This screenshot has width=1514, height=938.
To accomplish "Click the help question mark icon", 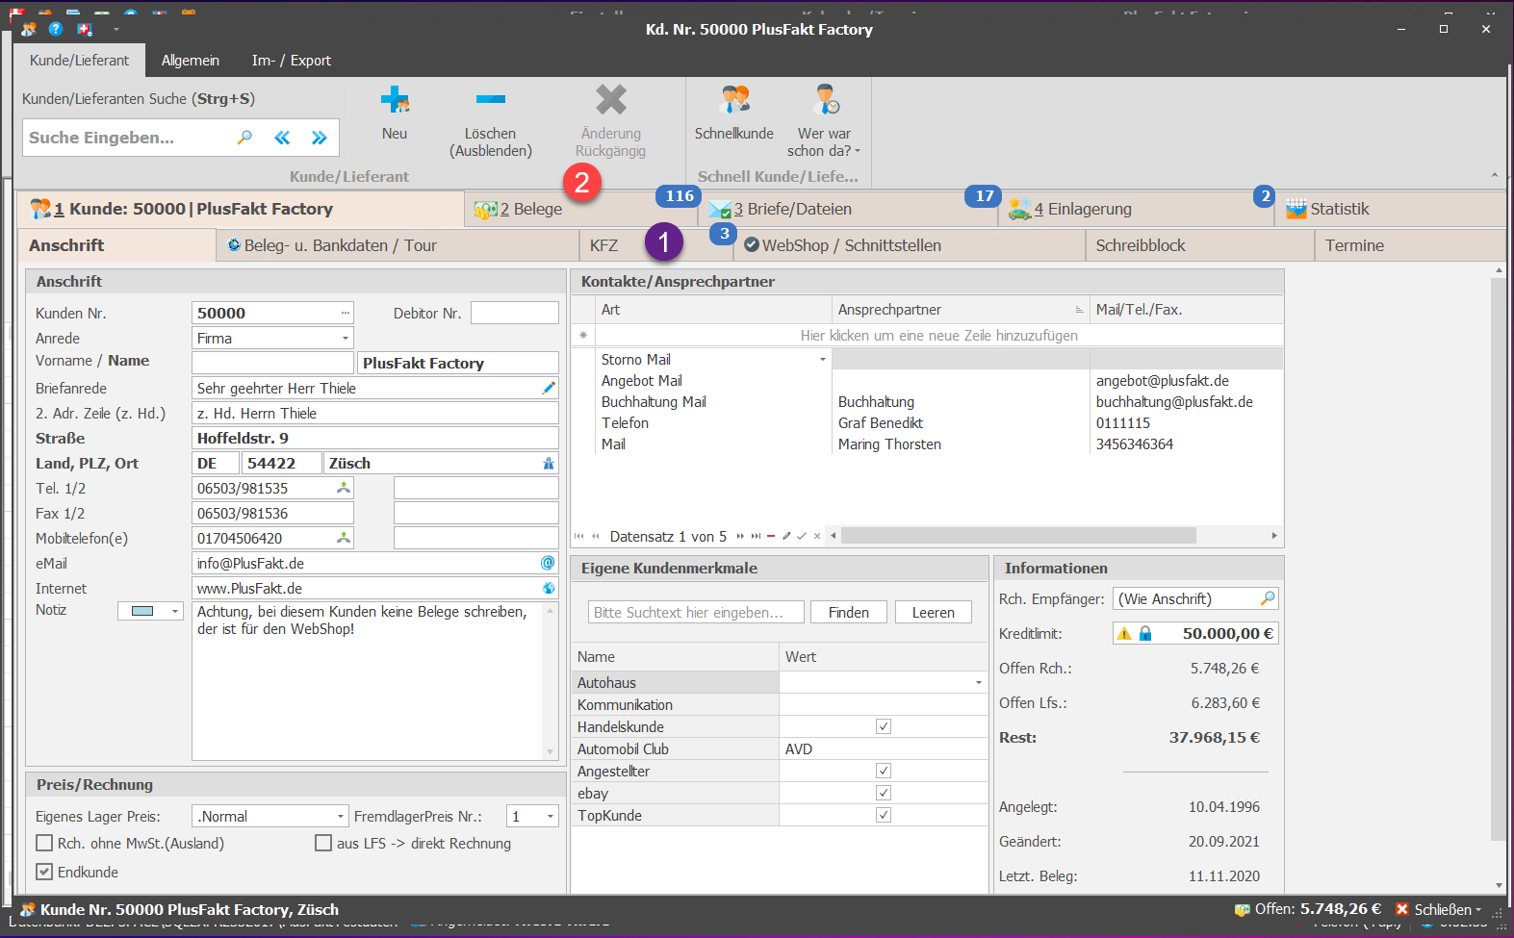I will tap(56, 29).
